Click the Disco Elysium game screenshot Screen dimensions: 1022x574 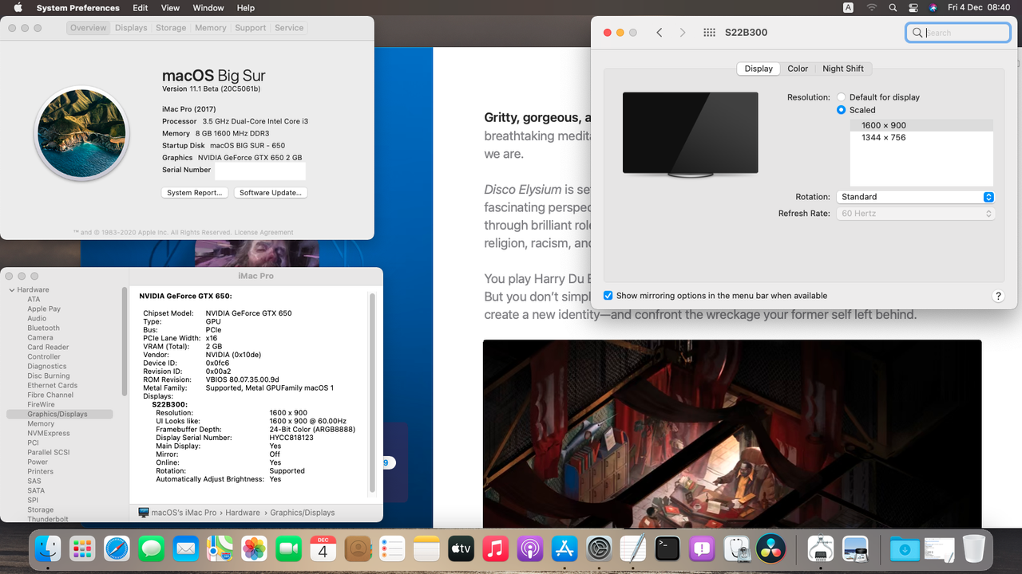[732, 434]
